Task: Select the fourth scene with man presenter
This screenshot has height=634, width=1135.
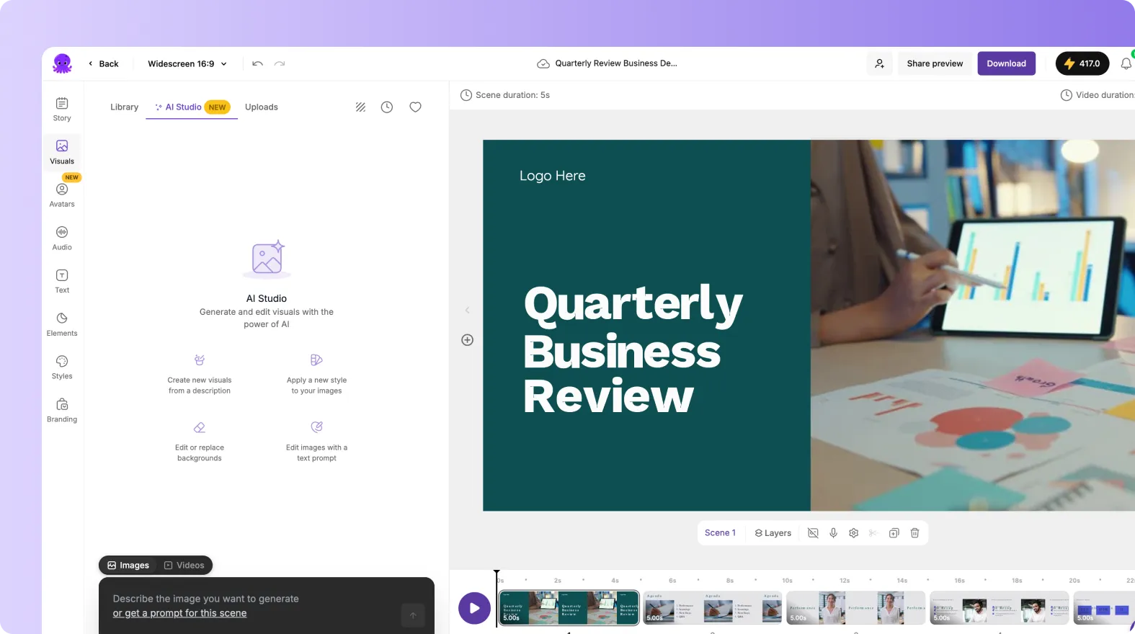Action: coord(999,608)
